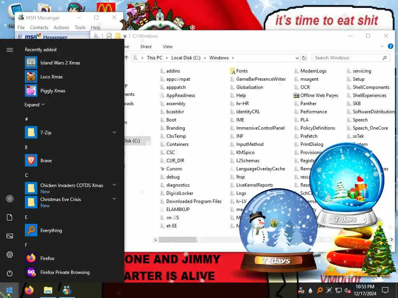
Task: Jump to letter B section header
Action: (26, 147)
